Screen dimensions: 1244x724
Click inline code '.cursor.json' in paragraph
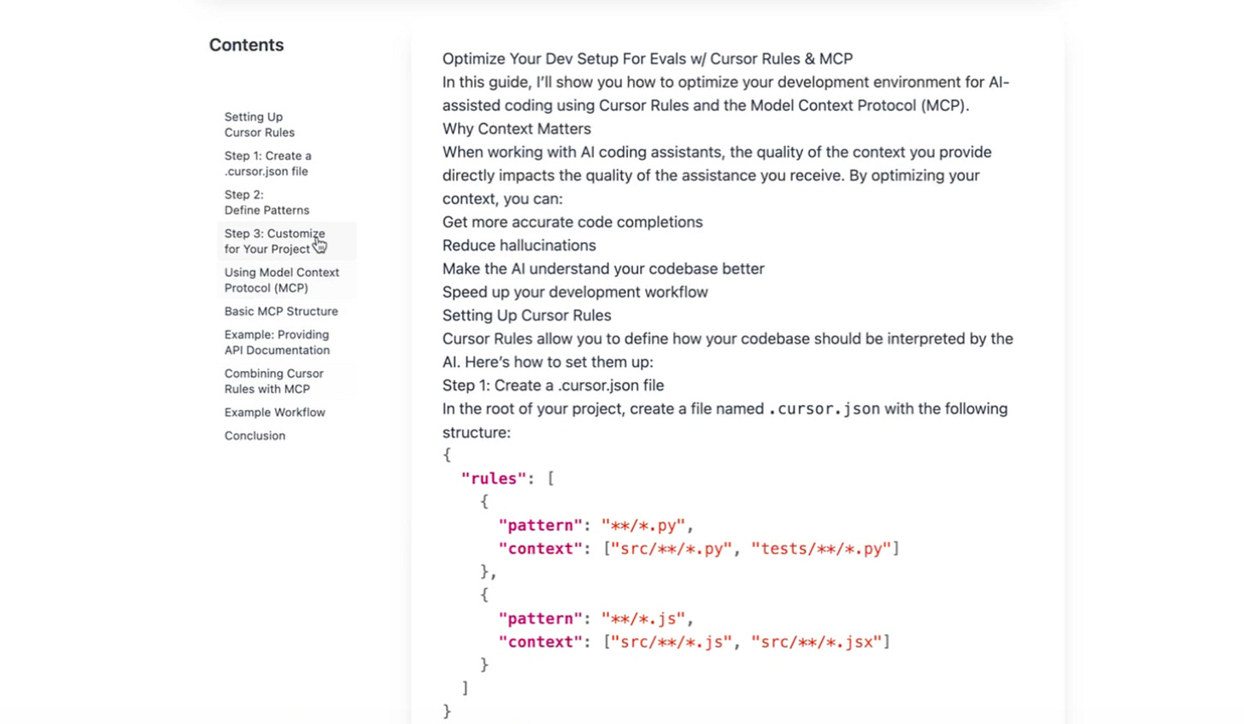[x=824, y=409]
